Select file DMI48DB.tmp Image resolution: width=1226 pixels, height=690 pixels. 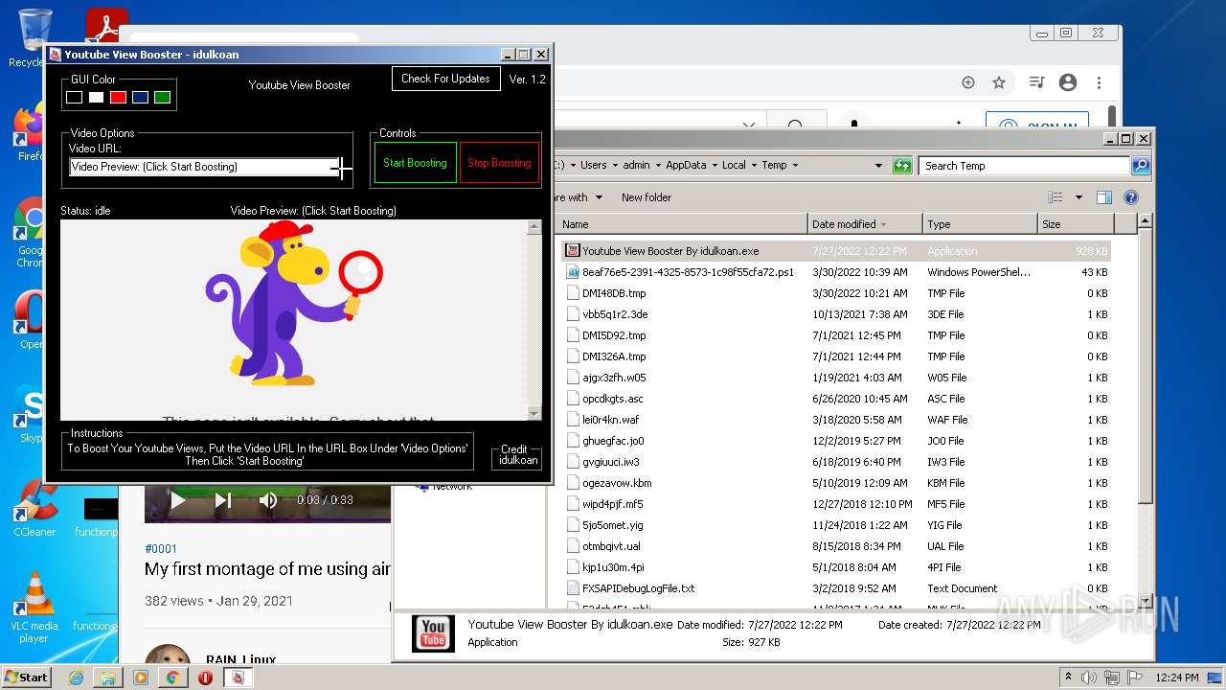click(x=836, y=293)
